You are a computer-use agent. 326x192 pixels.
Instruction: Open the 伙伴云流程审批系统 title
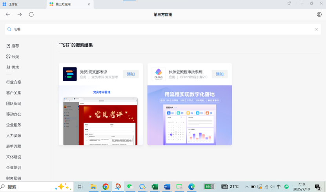(x=186, y=72)
